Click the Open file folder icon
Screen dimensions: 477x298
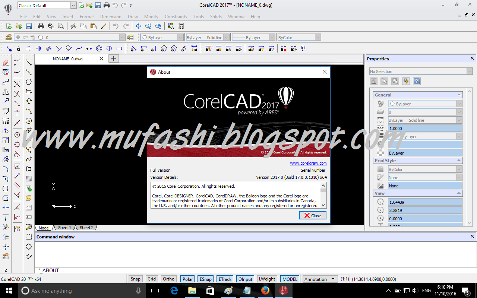18,26
